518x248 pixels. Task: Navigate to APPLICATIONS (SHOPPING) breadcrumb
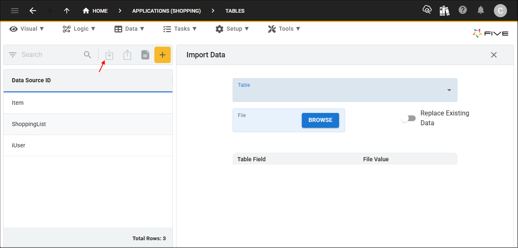[166, 11]
